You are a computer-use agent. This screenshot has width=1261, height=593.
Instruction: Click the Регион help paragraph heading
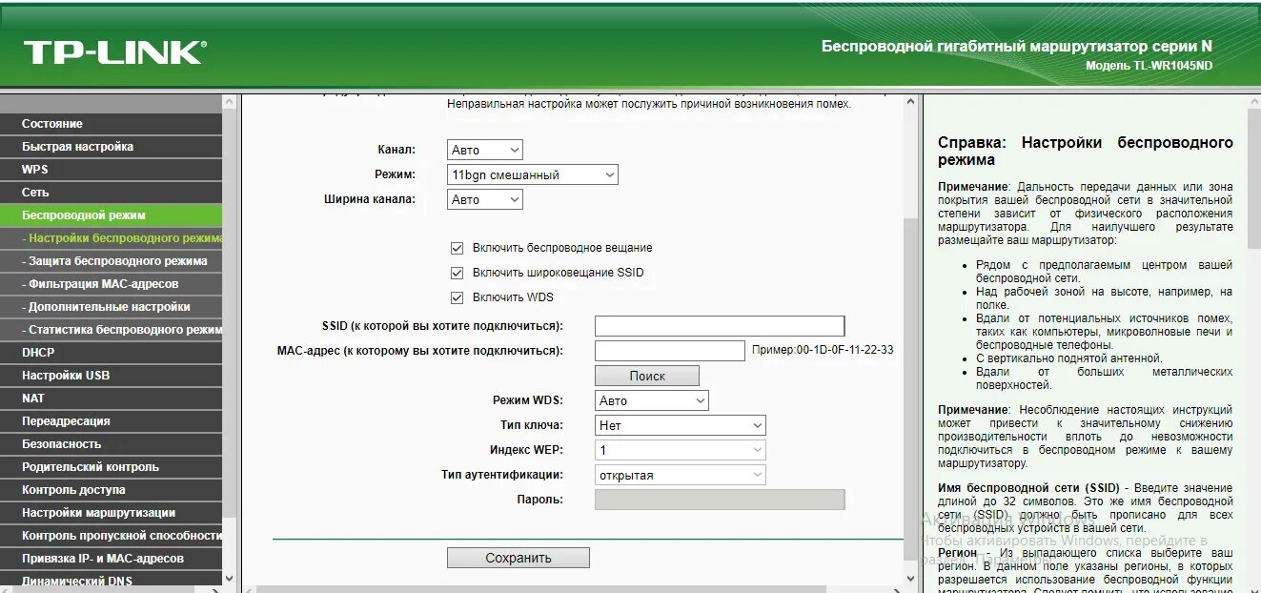point(958,552)
